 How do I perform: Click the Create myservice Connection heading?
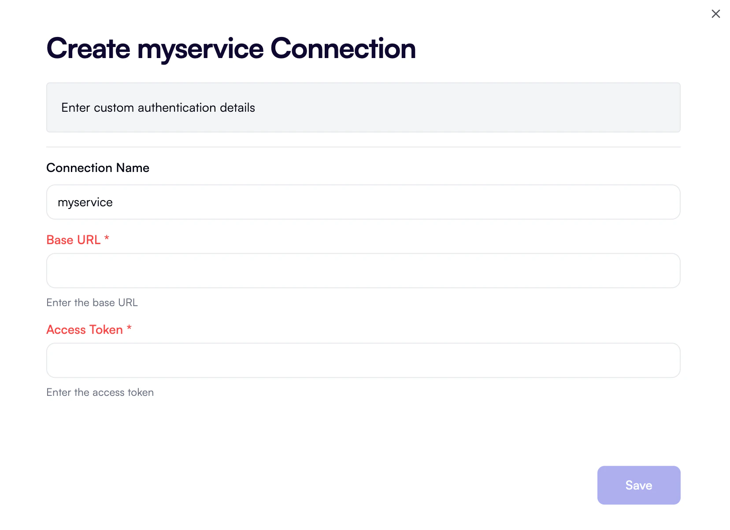(x=230, y=48)
